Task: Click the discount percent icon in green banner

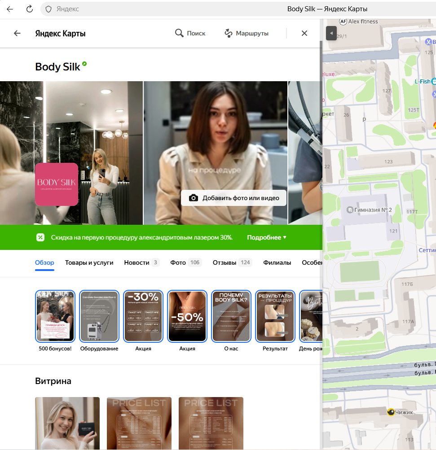Action: (x=40, y=237)
